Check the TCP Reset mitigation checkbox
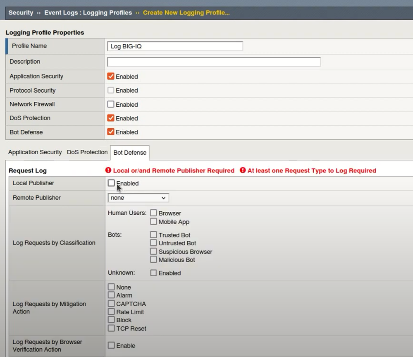 111,328
